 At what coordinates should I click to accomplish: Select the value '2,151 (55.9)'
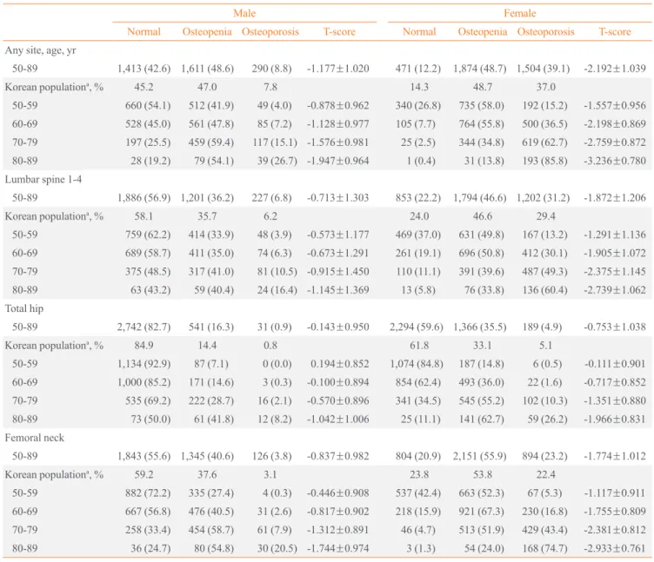[480, 456]
